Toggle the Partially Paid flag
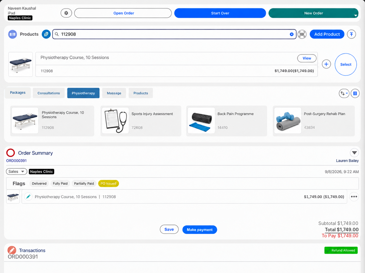365x273 pixels. click(x=84, y=184)
